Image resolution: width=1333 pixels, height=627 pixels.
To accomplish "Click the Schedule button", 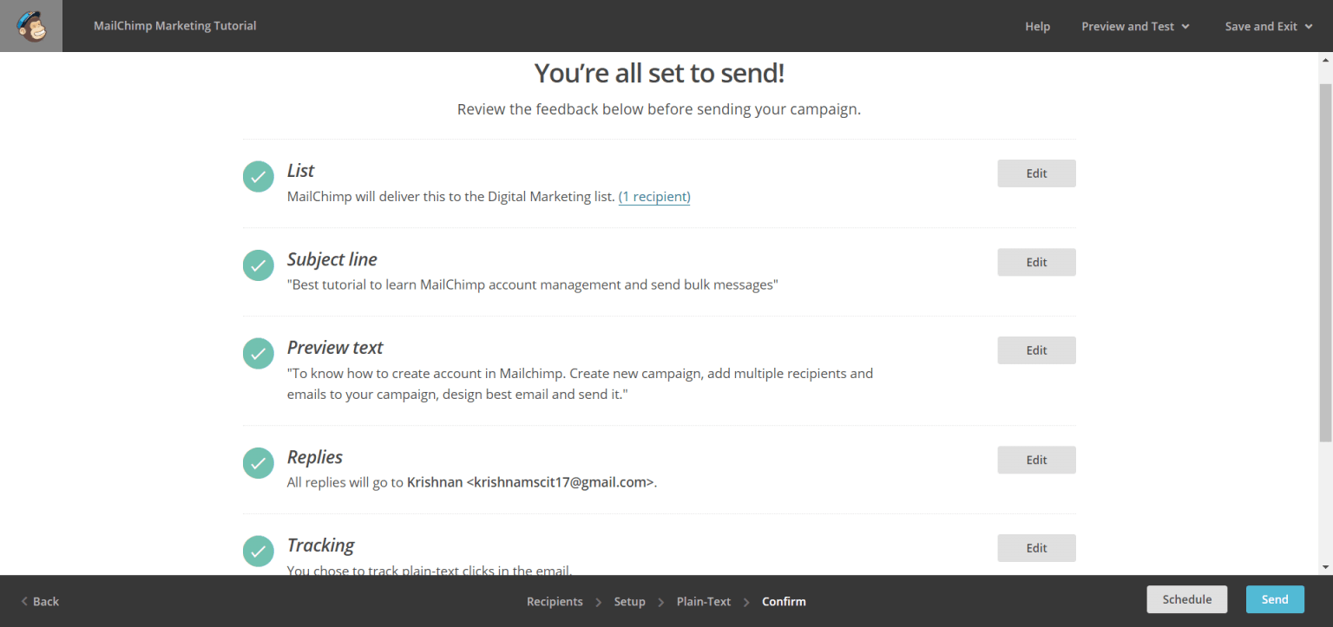I will (x=1186, y=599).
